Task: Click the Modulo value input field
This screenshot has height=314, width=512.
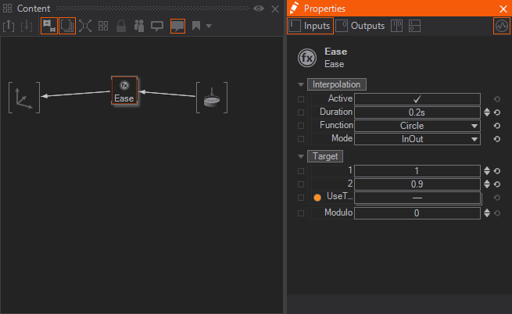Action: point(417,213)
